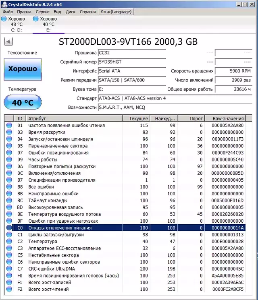Open the Файл menu
The height and width of the screenshot is (300, 258).
click(x=8, y=12)
